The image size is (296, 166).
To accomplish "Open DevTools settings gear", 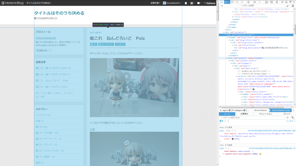I will tap(282, 2).
